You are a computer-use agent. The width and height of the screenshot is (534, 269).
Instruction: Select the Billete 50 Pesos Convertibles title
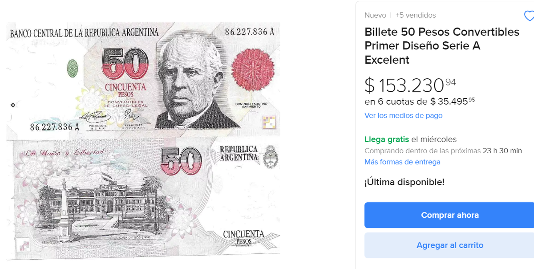(x=442, y=46)
